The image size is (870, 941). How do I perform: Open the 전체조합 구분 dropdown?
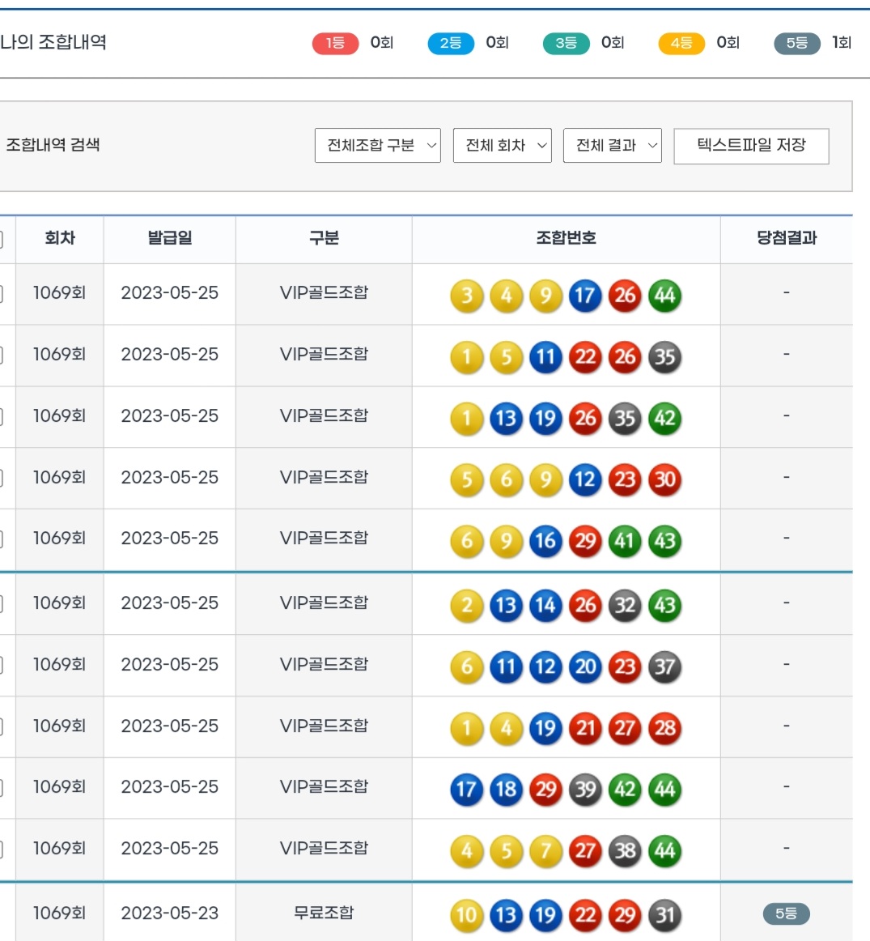tap(377, 146)
